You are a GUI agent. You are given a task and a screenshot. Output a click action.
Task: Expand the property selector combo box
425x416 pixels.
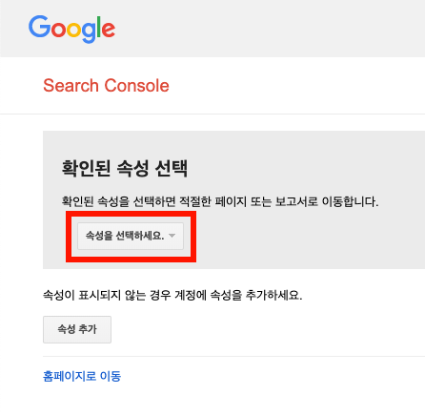click(x=131, y=236)
